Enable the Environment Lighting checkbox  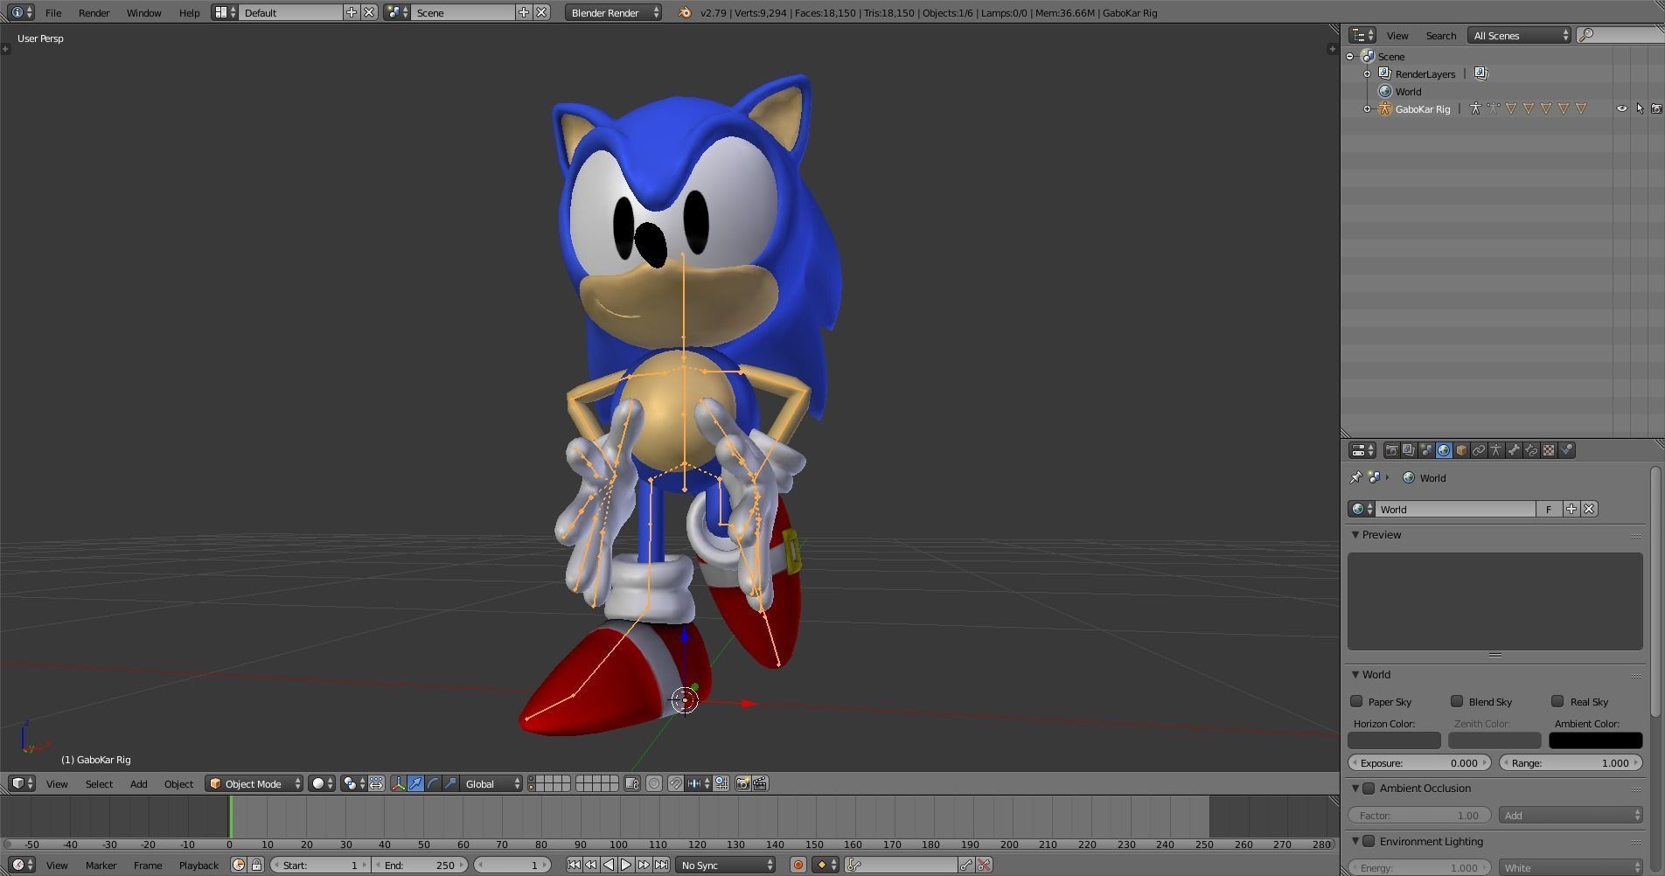1369,842
